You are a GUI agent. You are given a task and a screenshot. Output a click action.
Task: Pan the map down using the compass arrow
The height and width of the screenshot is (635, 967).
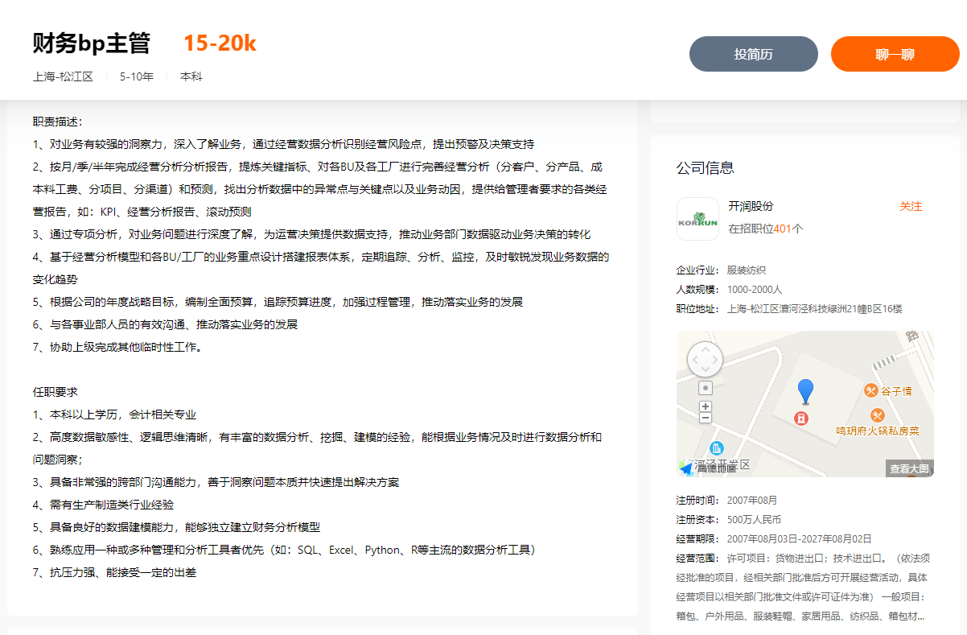point(706,369)
